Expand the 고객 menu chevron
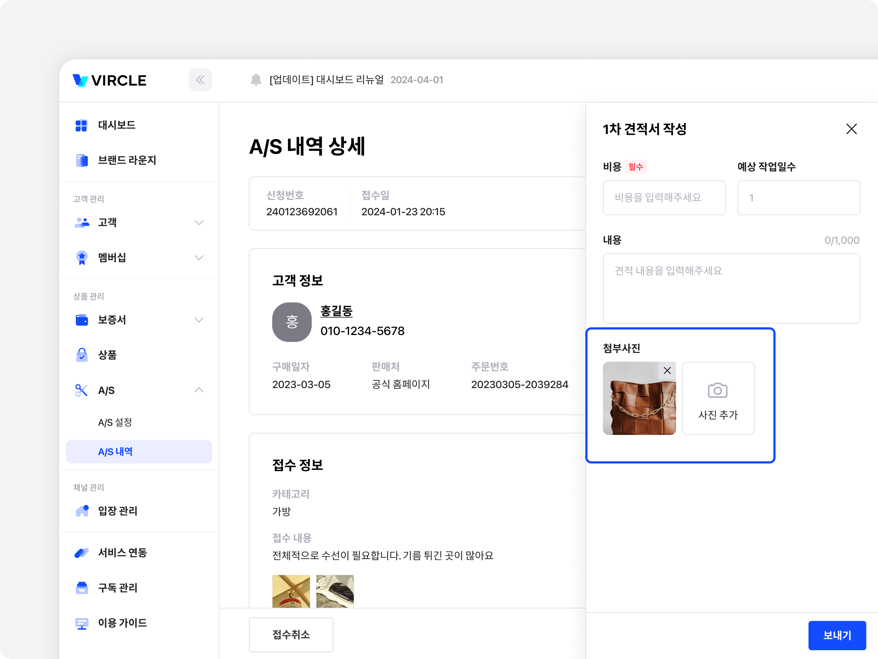 coord(199,223)
